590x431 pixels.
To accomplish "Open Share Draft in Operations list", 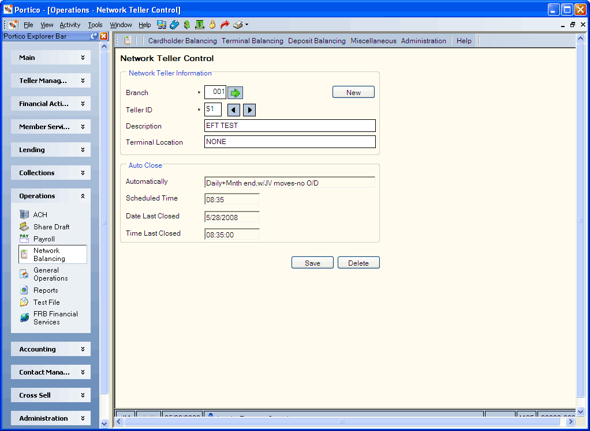I will [x=44, y=227].
